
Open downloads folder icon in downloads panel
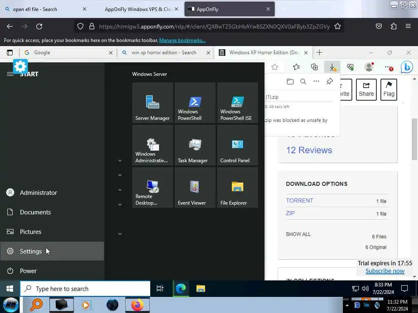coord(290,82)
